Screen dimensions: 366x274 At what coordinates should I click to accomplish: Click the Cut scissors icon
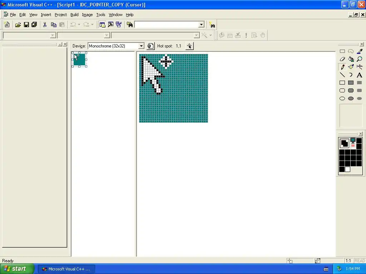[x=45, y=25]
